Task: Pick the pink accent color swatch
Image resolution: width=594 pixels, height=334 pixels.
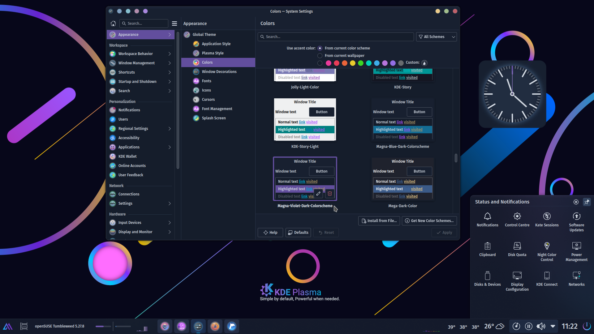Action: [x=329, y=63]
